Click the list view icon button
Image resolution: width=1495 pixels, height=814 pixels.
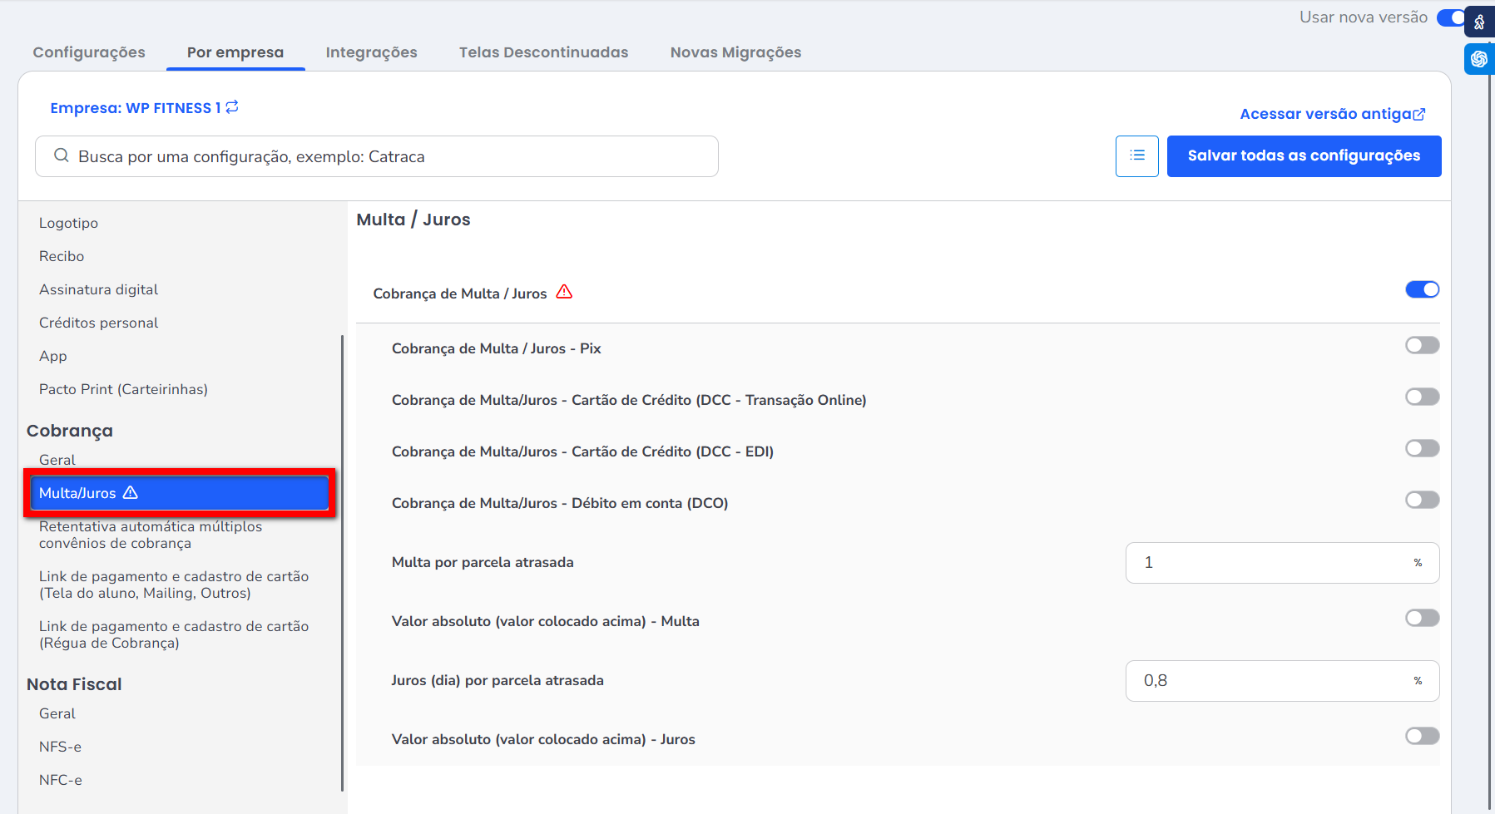coord(1136,156)
